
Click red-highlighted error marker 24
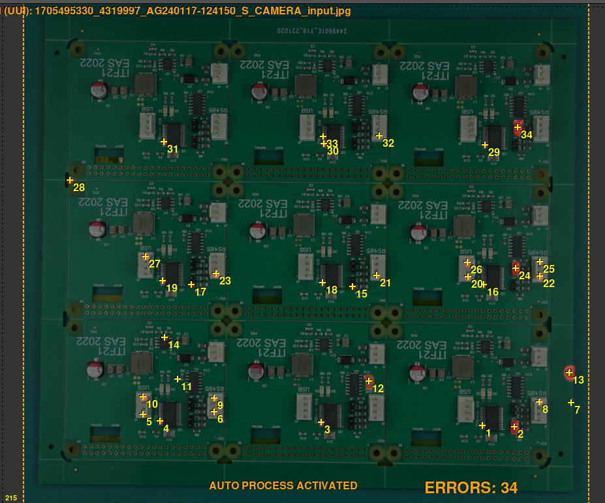(x=516, y=267)
